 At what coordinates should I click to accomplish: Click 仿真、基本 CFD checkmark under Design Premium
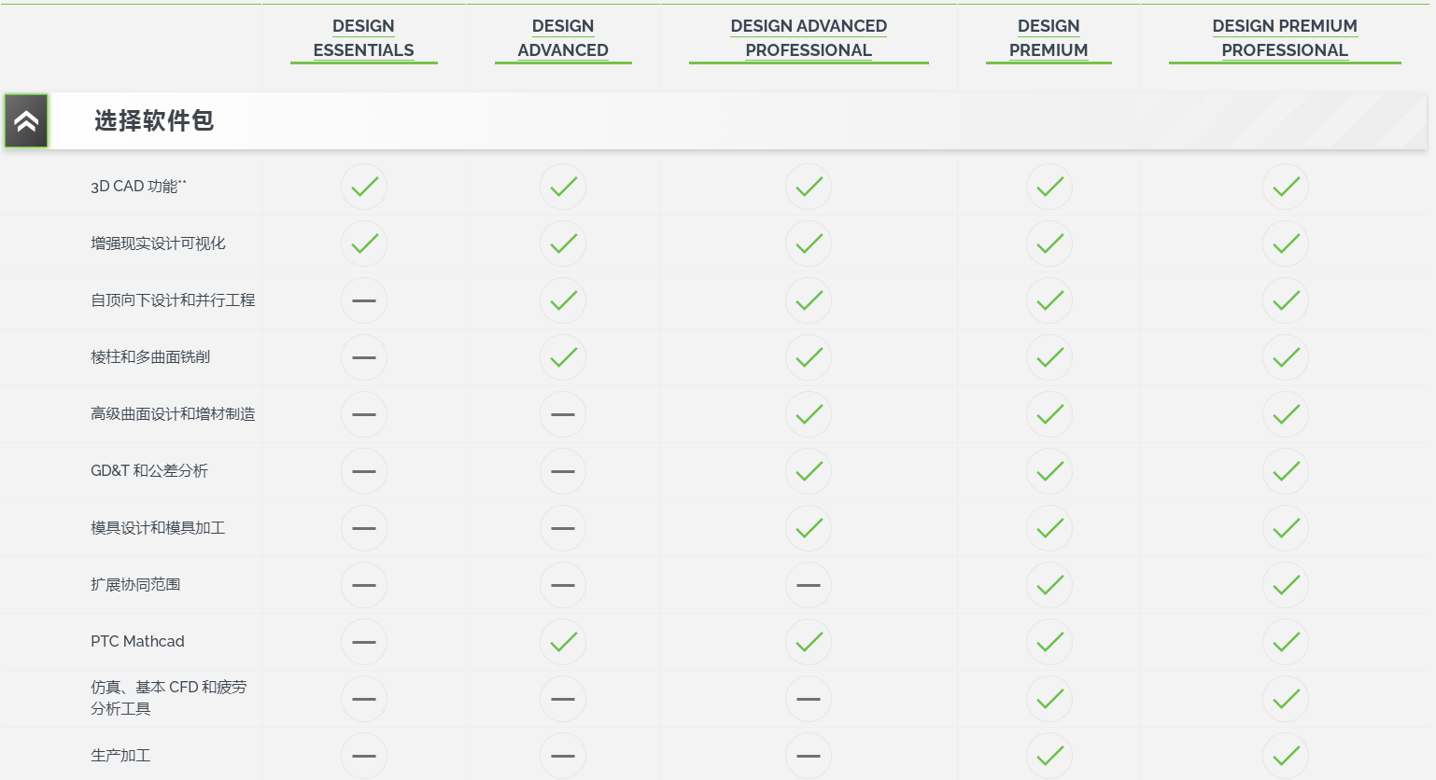pos(1049,699)
